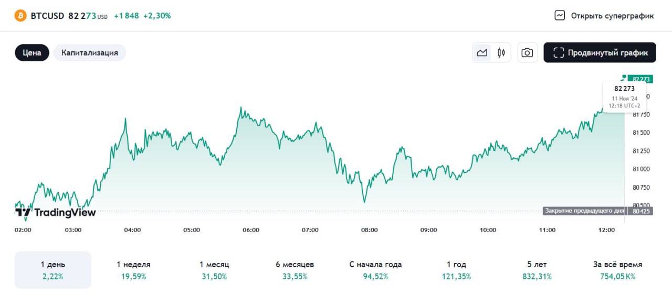Switch to the Капитализация tab
Screen dimensions: 672x295
(90, 52)
